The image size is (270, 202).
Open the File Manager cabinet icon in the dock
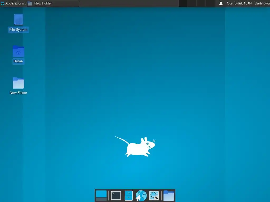point(128,195)
